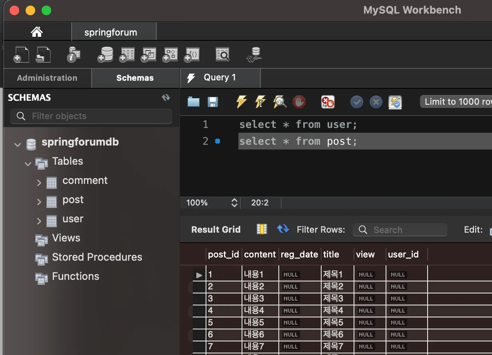Open the row limit dropdown
This screenshot has width=492, height=355.
click(x=456, y=102)
